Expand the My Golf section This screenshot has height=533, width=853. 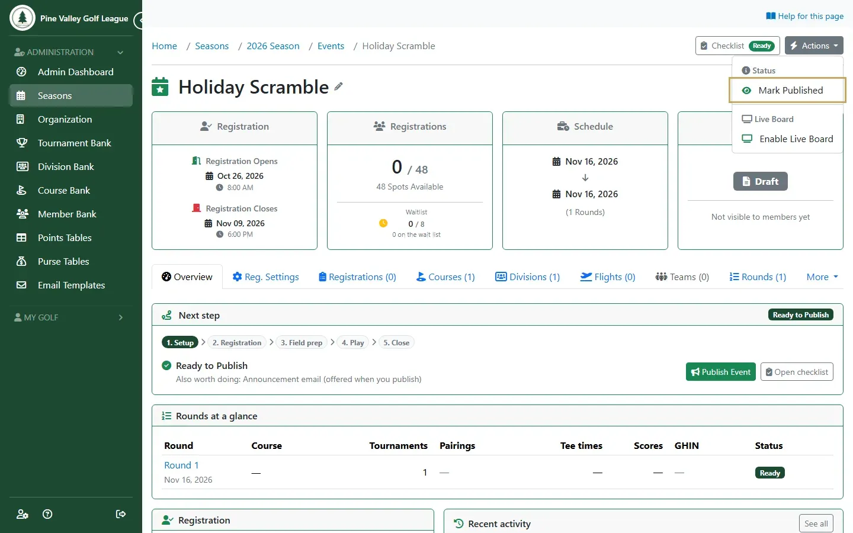tap(70, 317)
